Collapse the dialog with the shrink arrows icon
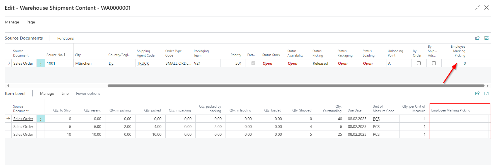The image size is (494, 165). [x=478, y=8]
